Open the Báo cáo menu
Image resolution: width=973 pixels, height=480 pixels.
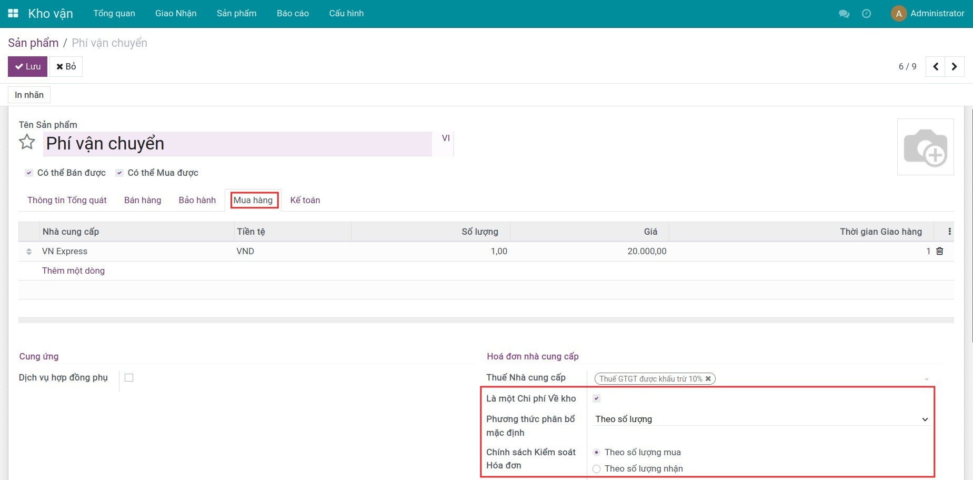point(293,14)
